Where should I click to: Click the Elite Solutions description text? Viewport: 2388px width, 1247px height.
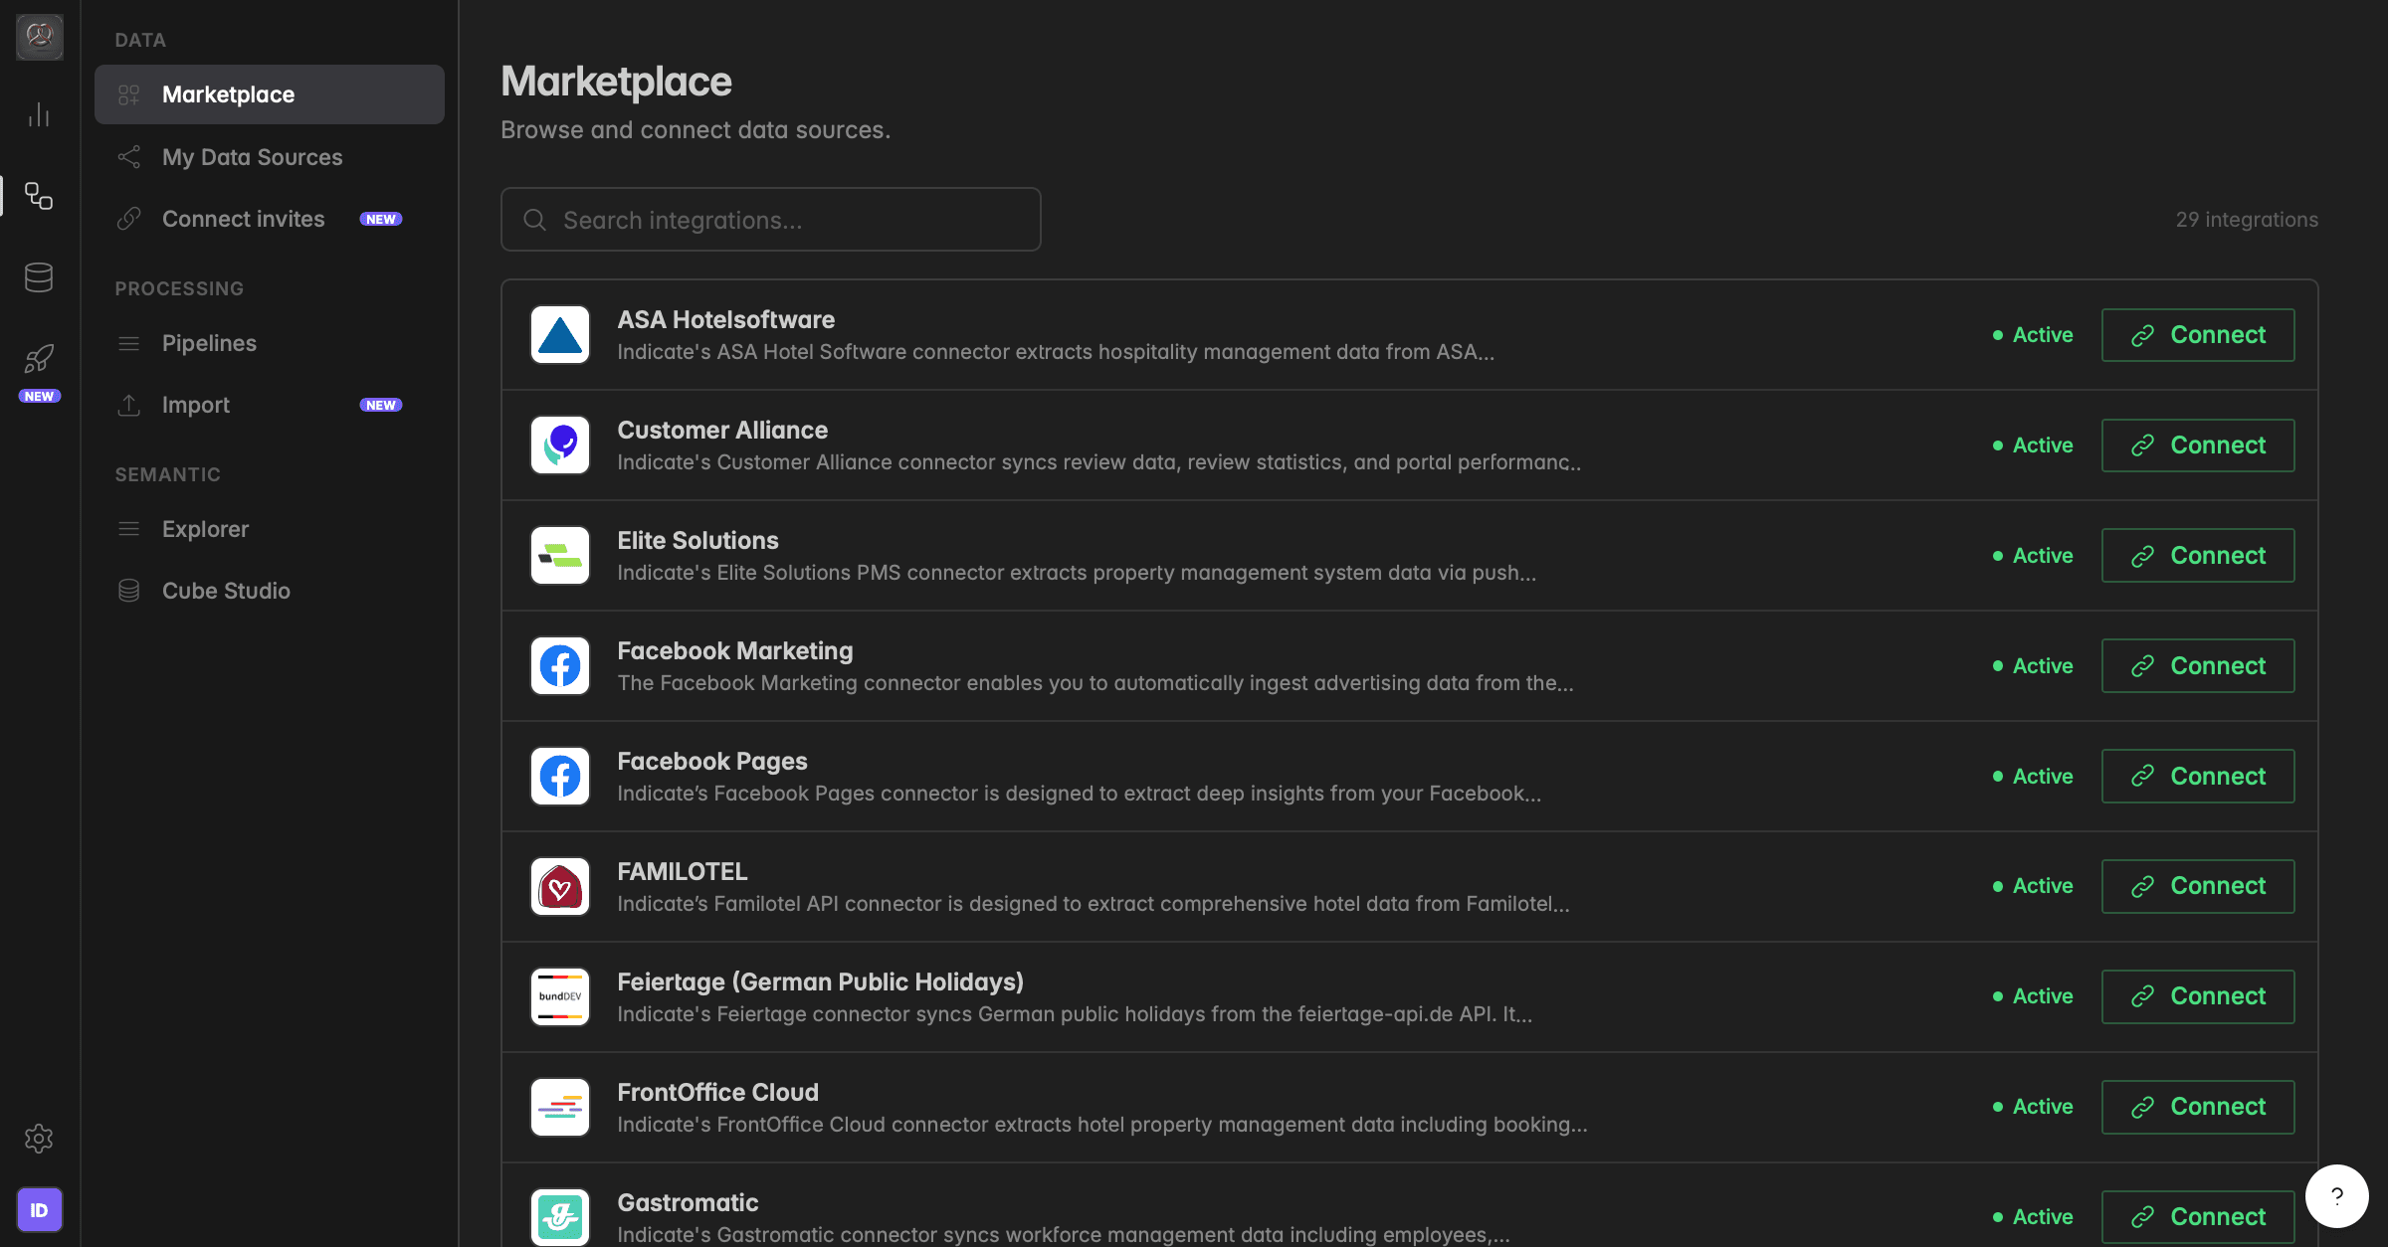[1077, 573]
